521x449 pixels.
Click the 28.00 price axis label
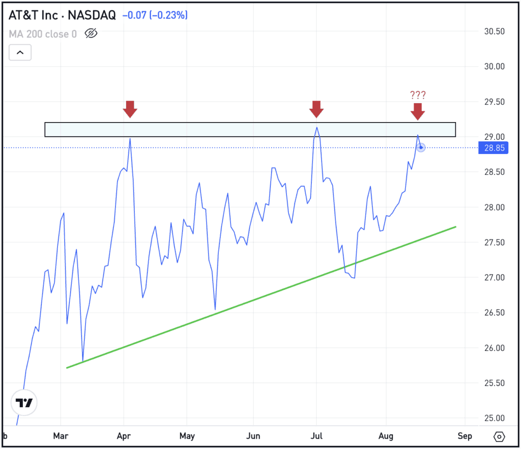[x=494, y=207]
